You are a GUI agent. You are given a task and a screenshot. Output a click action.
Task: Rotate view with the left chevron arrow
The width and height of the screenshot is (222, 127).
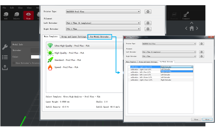coord(186,28)
